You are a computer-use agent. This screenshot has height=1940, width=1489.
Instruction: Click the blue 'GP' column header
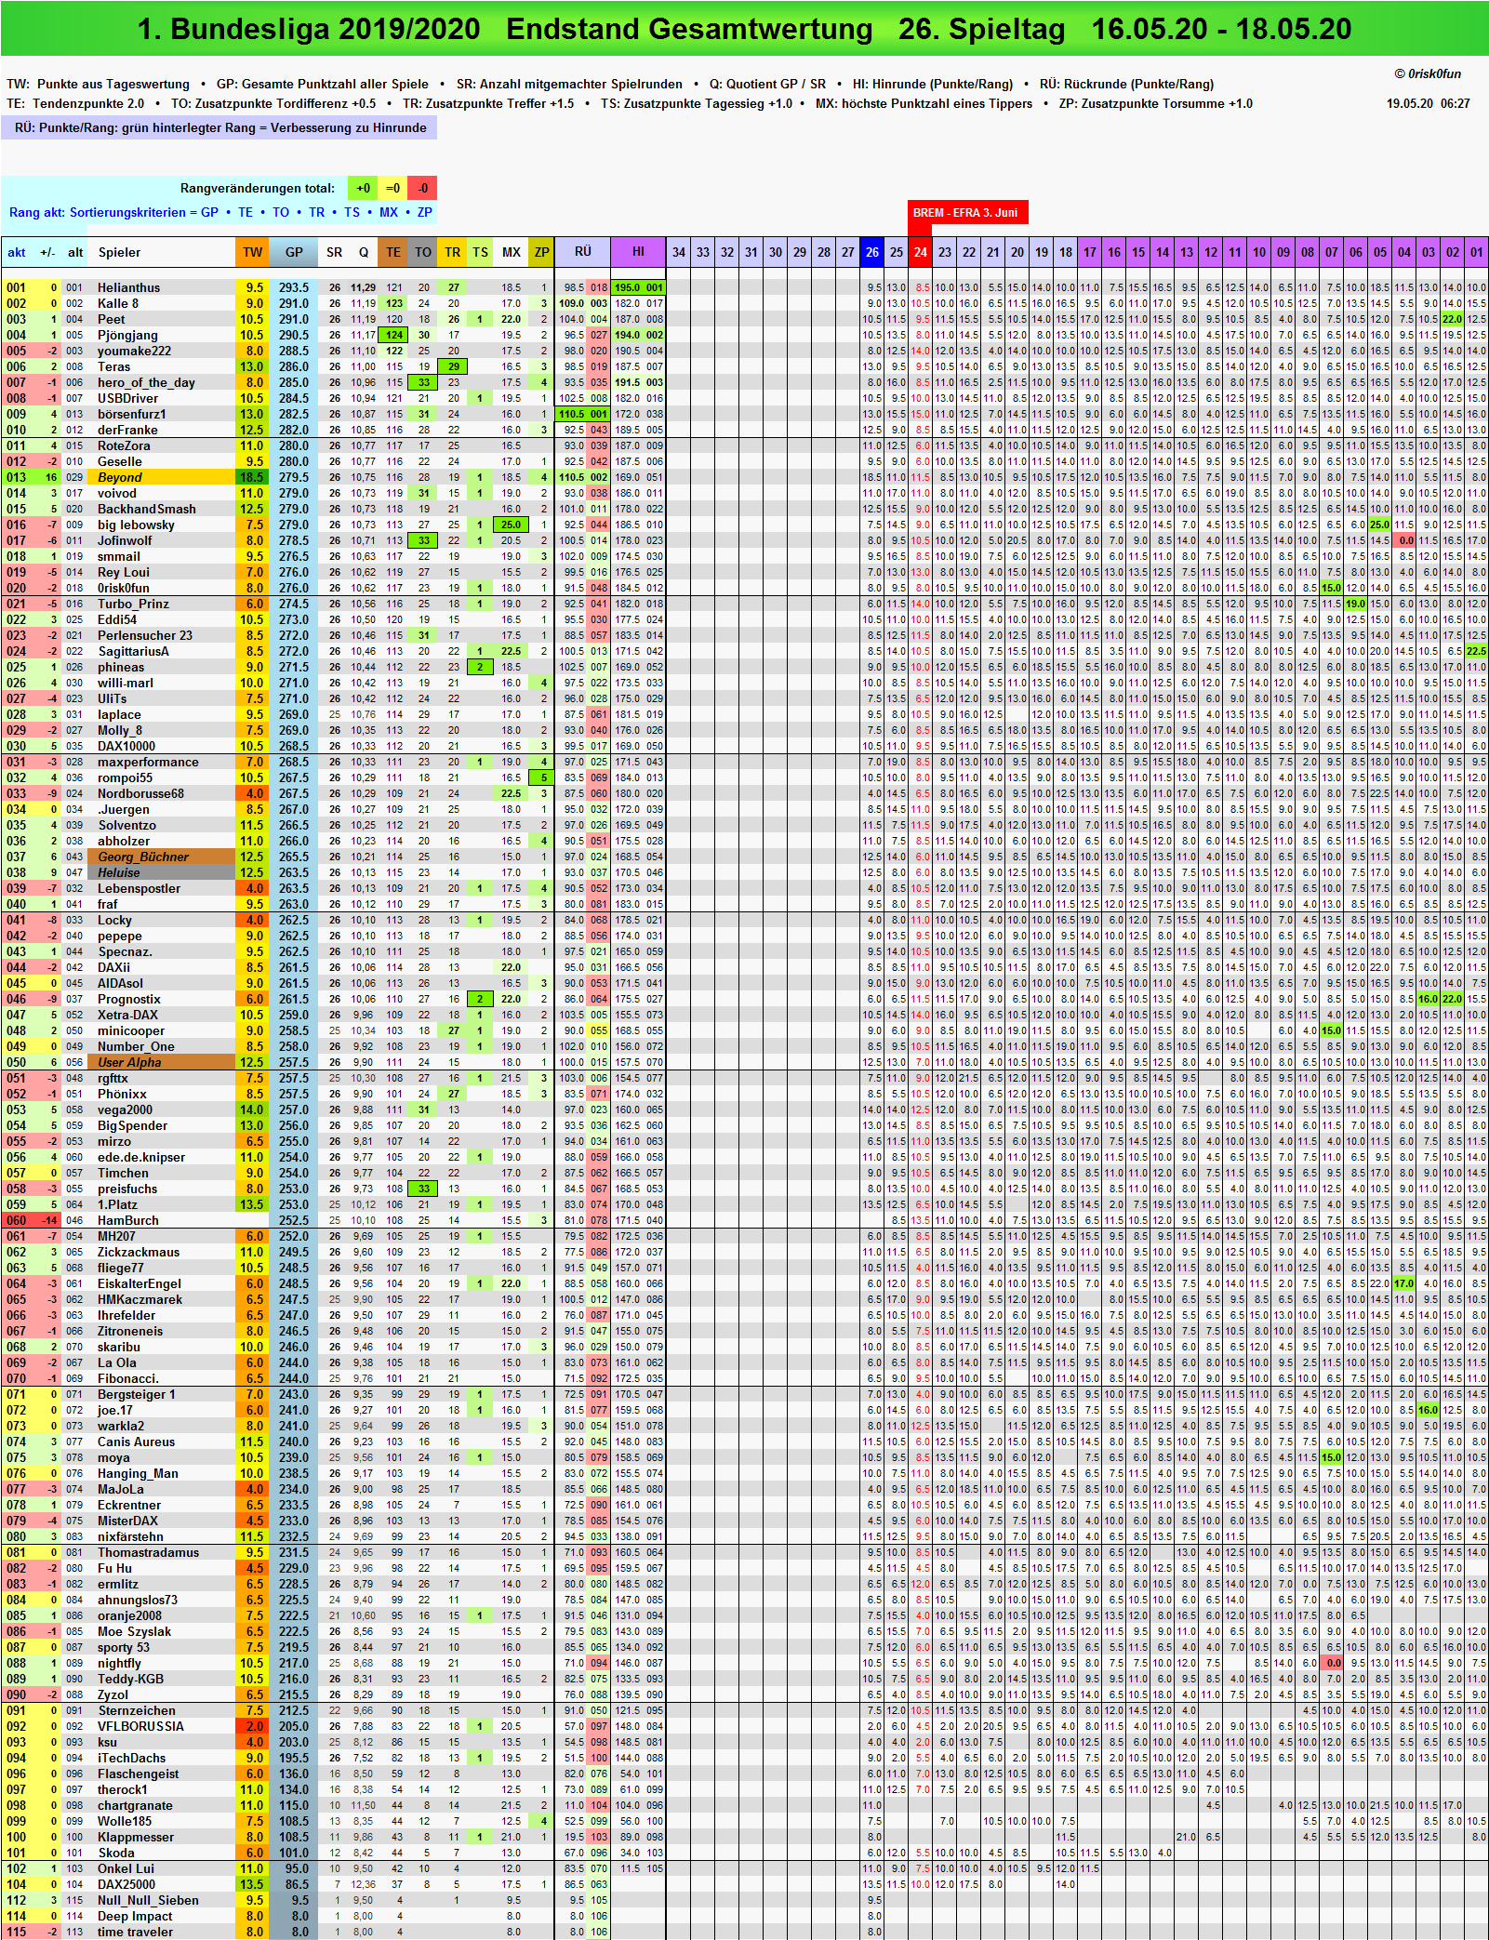coord(294,252)
